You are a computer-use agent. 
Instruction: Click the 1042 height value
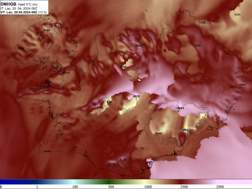tap(159, 133)
